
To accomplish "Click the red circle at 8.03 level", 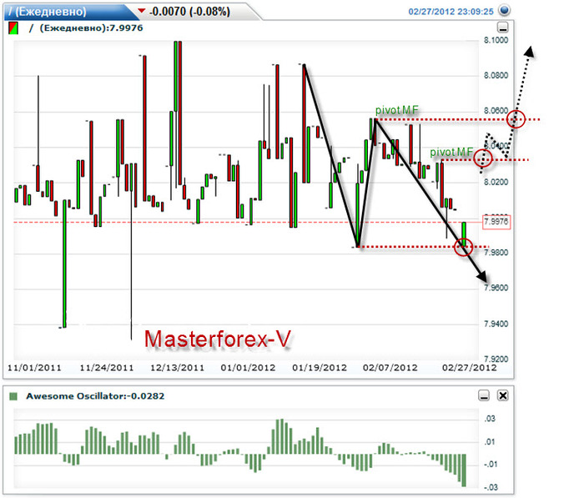I will click(482, 158).
